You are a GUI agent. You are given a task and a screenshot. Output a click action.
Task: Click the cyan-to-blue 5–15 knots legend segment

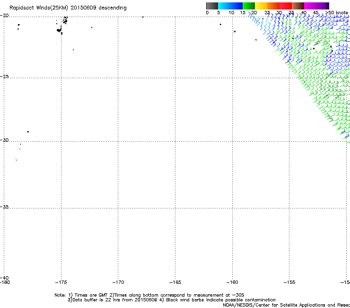(x=230, y=6)
